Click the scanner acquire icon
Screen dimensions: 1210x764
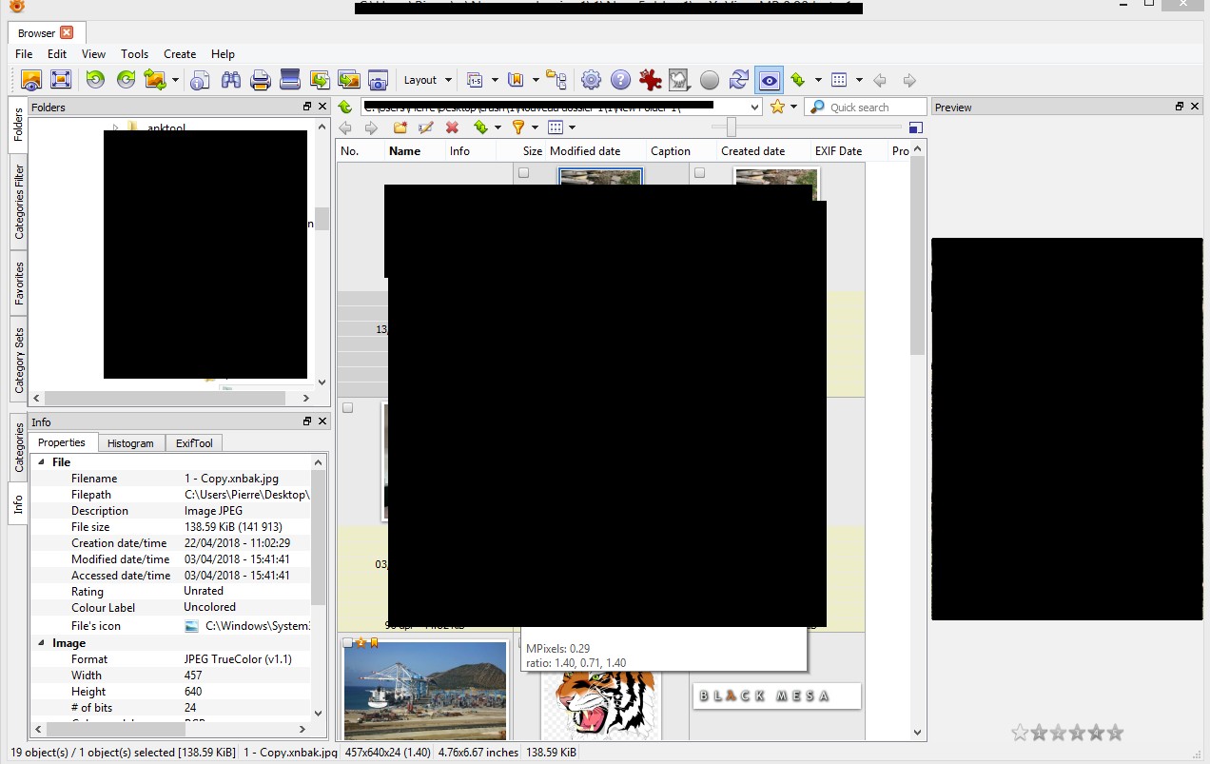[x=290, y=80]
